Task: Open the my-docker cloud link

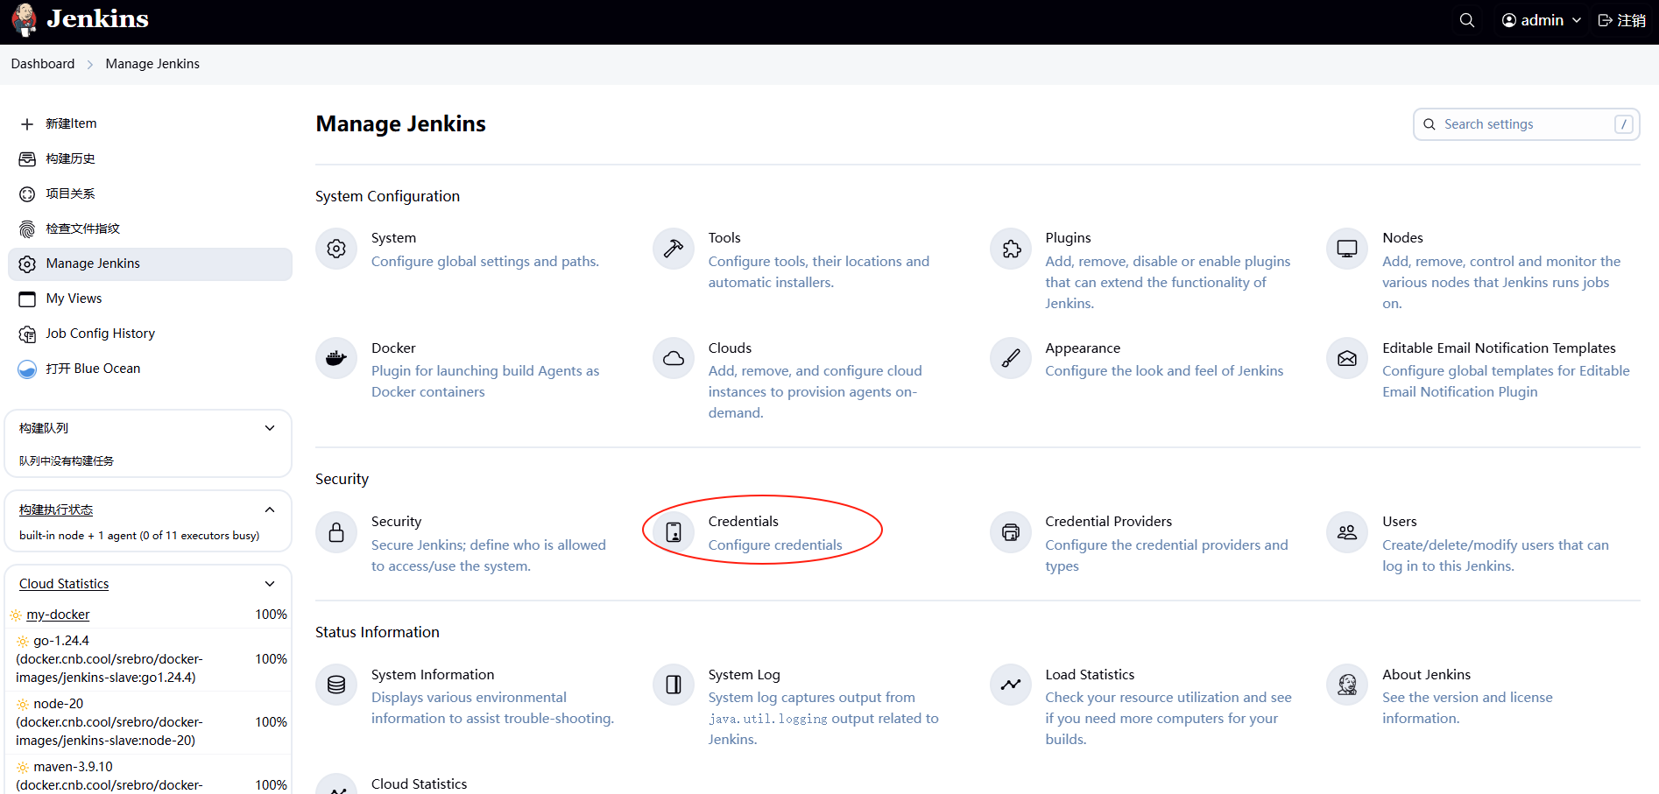Action: click(x=58, y=615)
